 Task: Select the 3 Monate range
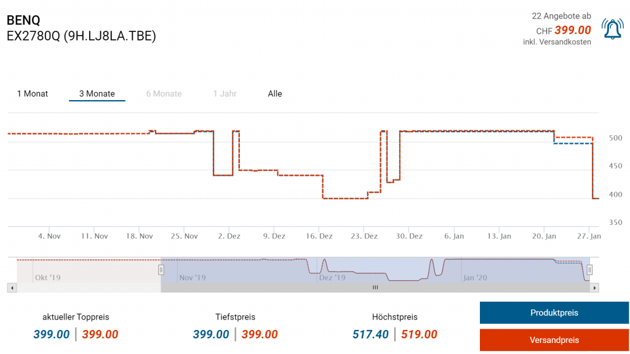97,94
